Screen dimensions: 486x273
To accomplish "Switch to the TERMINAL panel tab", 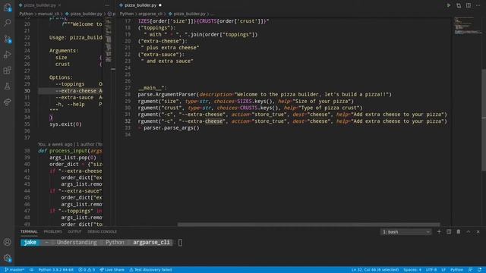I will 29,231.
